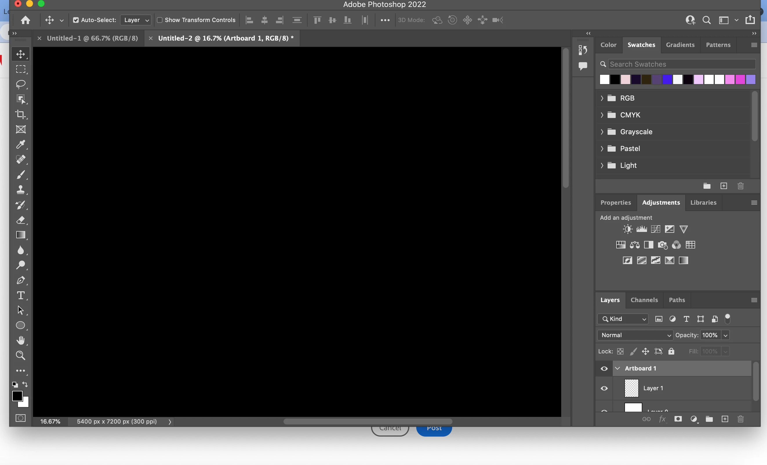Switch to the Gradients tab

pos(680,45)
